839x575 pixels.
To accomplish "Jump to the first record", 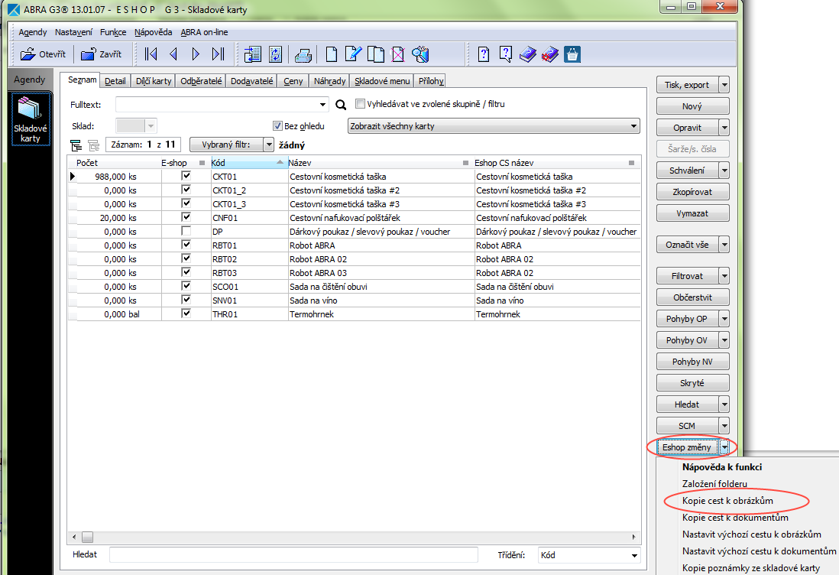I will [151, 54].
